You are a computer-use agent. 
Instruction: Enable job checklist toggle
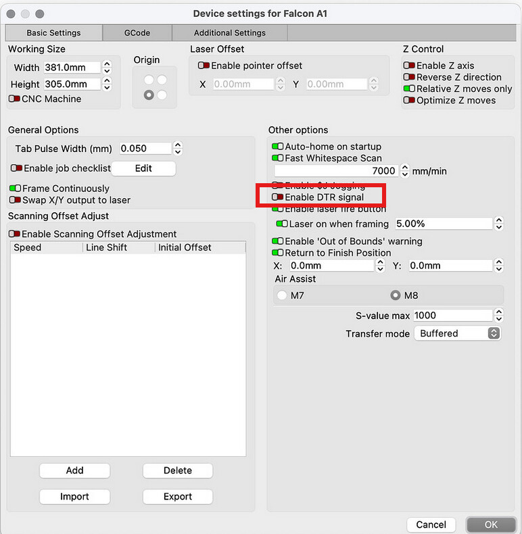click(16, 168)
